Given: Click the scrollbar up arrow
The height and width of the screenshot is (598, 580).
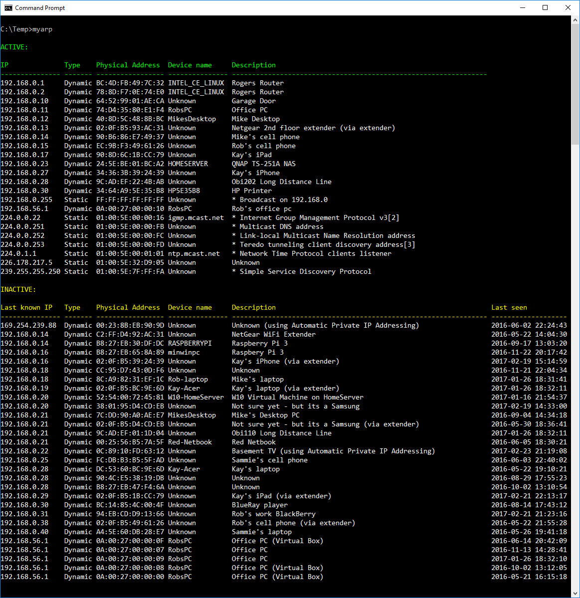Looking at the screenshot, I should (x=576, y=20).
